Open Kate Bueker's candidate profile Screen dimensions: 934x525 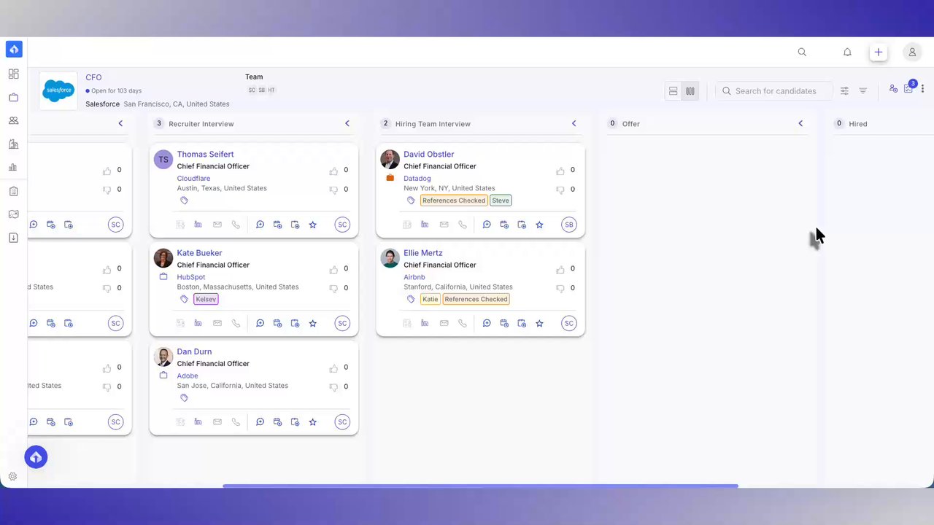[199, 253]
